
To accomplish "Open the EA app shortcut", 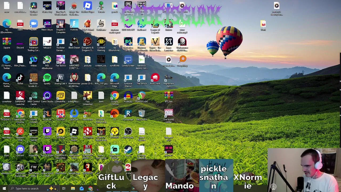I will click(x=115, y=115).
